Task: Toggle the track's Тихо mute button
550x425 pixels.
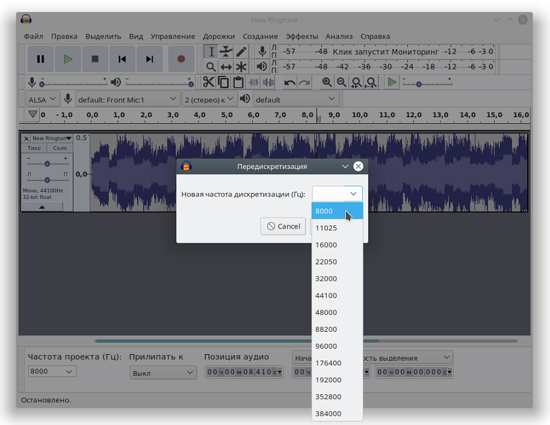Action: [34, 148]
